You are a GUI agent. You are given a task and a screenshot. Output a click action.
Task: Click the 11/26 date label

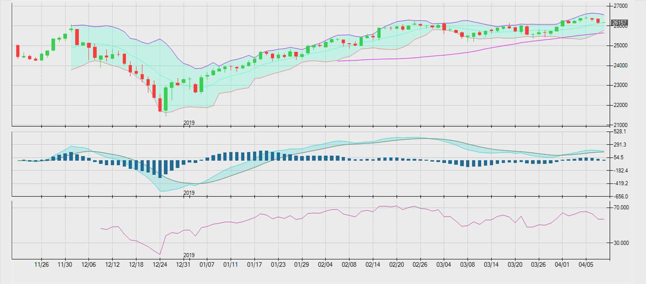click(x=42, y=264)
